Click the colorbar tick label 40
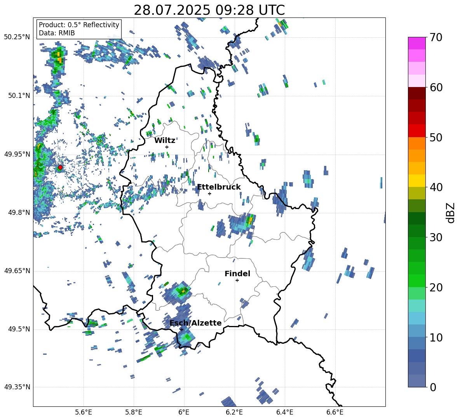 436,187
